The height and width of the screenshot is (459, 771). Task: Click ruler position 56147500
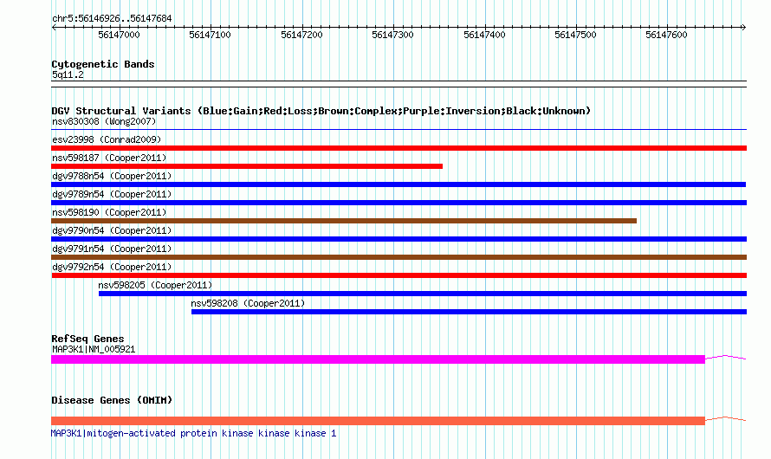click(x=575, y=35)
